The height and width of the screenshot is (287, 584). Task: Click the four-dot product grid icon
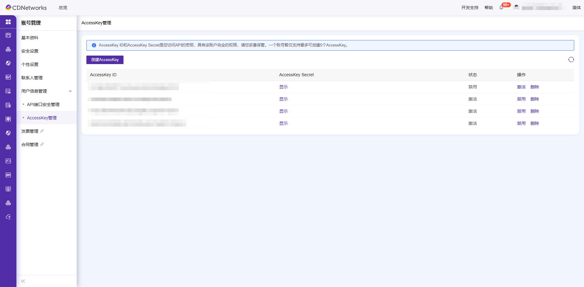8,22
